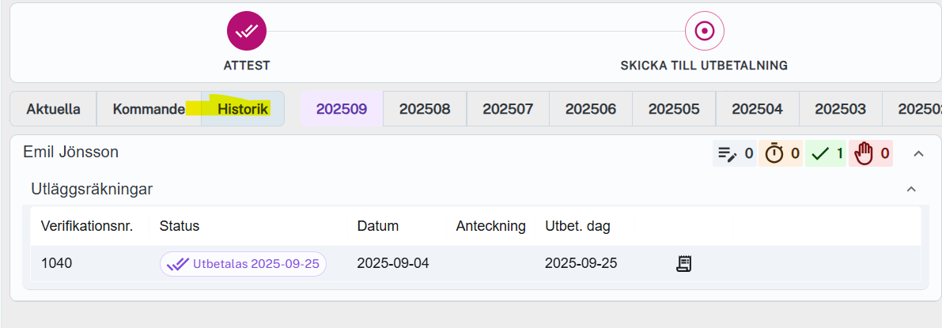Select verification row number 1040

[57, 263]
